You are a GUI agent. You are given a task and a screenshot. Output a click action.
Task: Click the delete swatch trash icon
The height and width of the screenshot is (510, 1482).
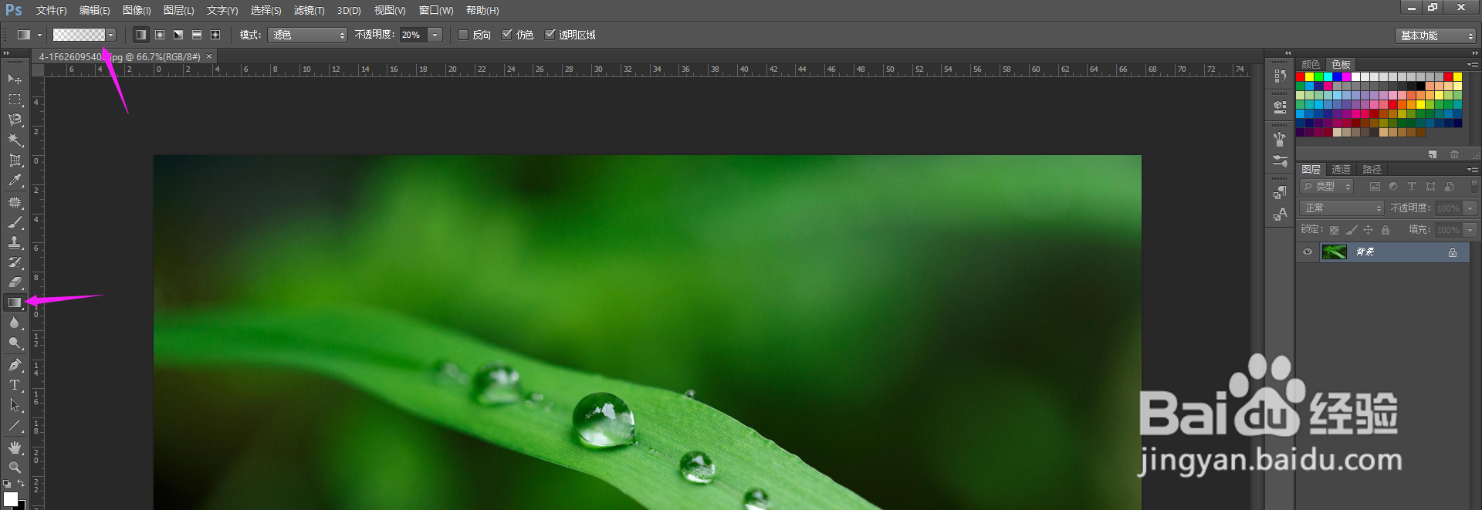[x=1455, y=154]
